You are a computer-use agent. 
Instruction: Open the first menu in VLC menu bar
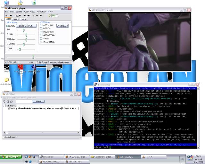(x=7, y=11)
